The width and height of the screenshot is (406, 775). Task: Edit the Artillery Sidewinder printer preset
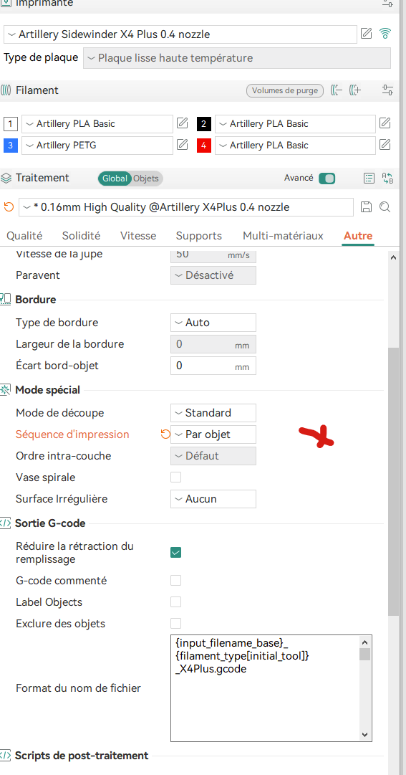pos(366,34)
